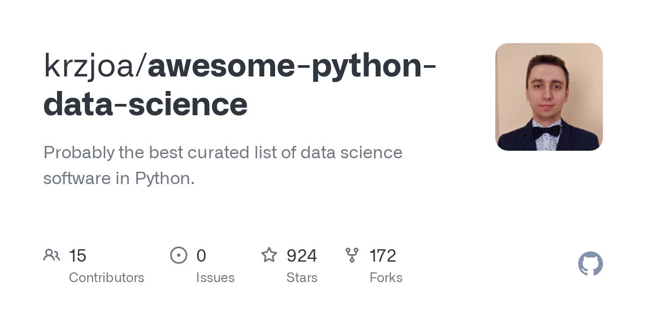Viewport: 646px width, 323px height.
Task: Open the Forks label
Action: (x=386, y=278)
